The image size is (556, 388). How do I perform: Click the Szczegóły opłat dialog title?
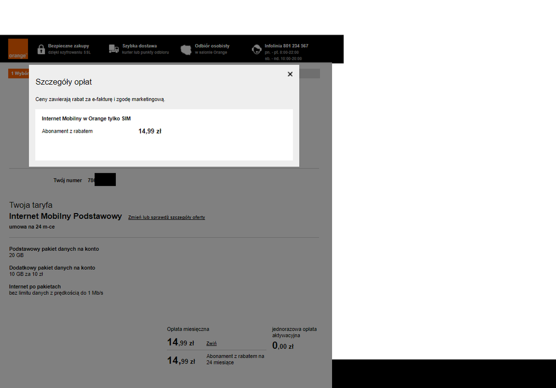(64, 82)
